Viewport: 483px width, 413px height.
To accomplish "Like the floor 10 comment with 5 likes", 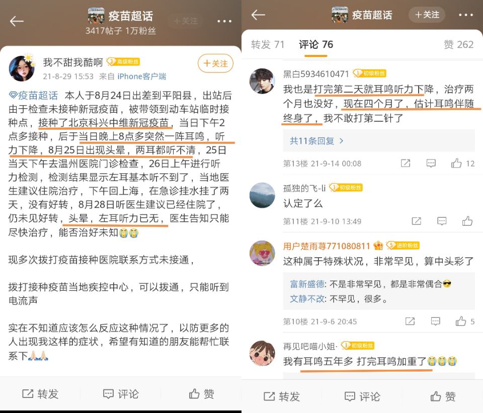I will click(x=465, y=321).
